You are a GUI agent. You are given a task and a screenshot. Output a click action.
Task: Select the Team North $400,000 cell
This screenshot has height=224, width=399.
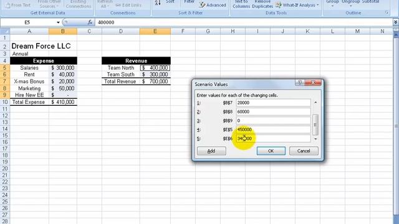coord(155,68)
